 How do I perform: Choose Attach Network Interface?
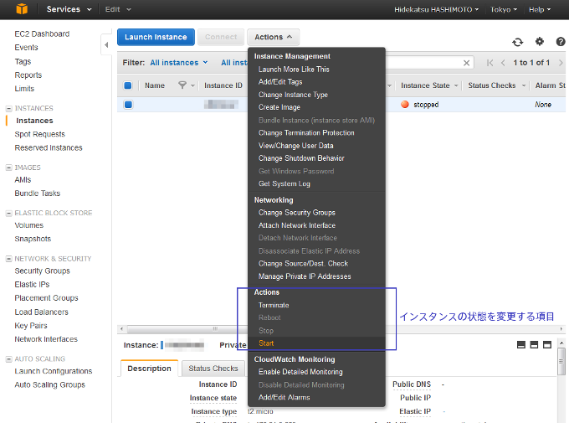point(297,225)
